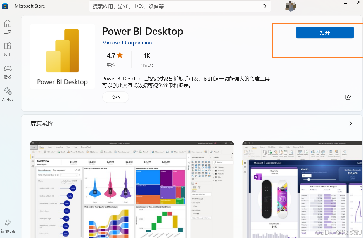Select the 商务 category tag
This screenshot has height=238, width=363.
click(x=115, y=97)
